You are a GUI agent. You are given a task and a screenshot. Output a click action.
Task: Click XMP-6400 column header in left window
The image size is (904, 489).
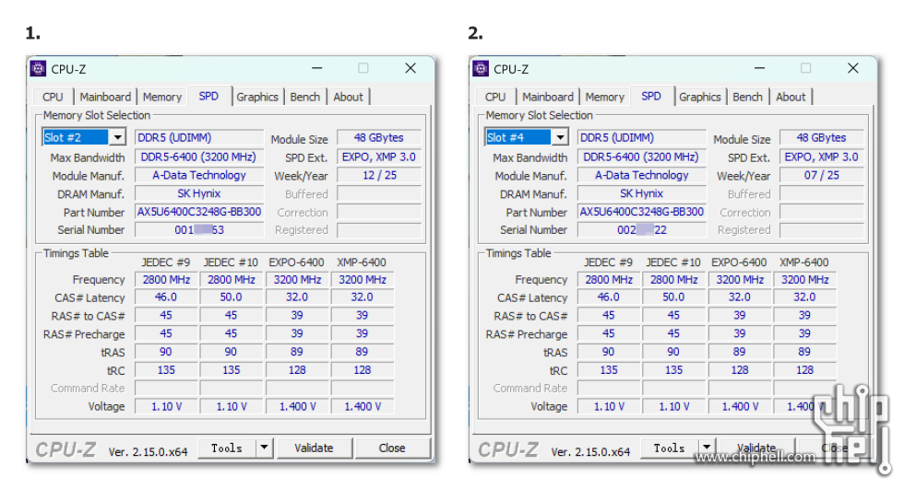pyautogui.click(x=362, y=262)
